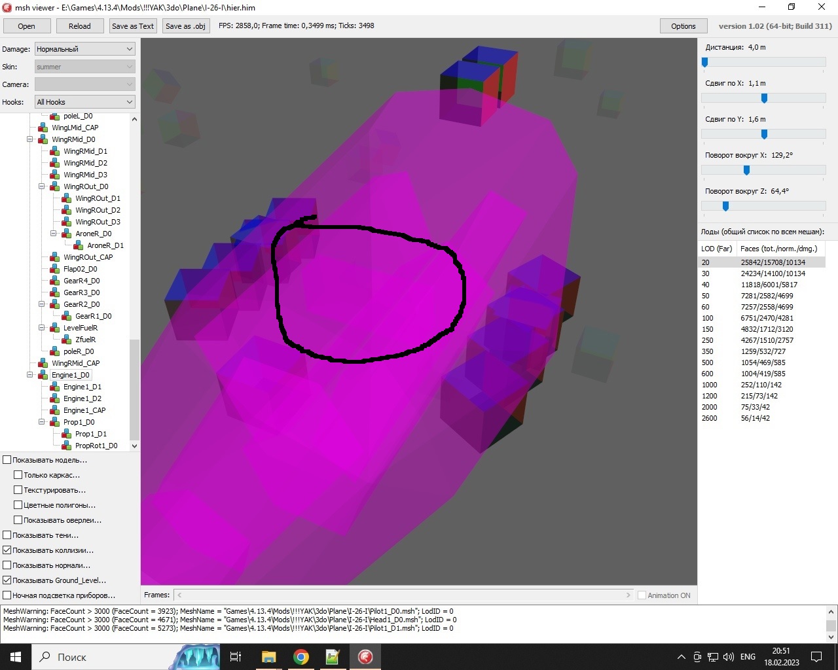The image size is (838, 670).
Task: Collapse the GearR2_D0 tree node
Action: click(x=42, y=304)
